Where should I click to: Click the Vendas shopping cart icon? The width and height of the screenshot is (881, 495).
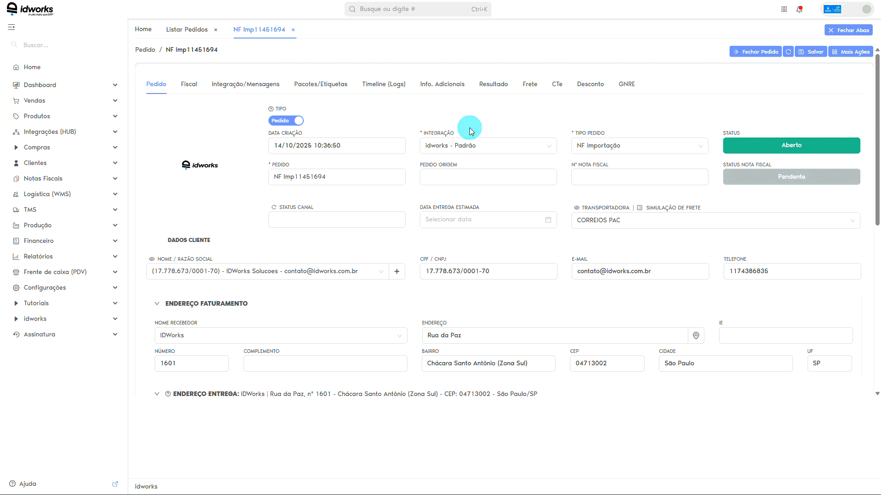(x=16, y=101)
